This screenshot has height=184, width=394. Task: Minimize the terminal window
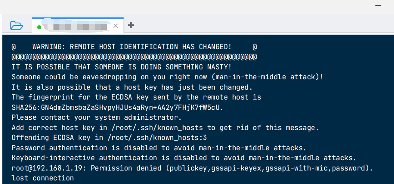[x=379, y=5]
